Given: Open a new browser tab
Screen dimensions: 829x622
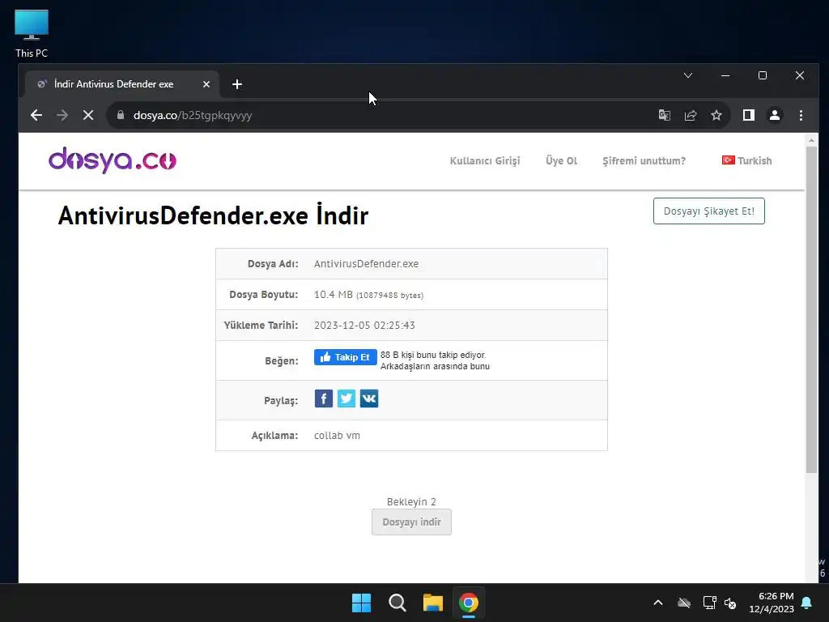Looking at the screenshot, I should (237, 84).
